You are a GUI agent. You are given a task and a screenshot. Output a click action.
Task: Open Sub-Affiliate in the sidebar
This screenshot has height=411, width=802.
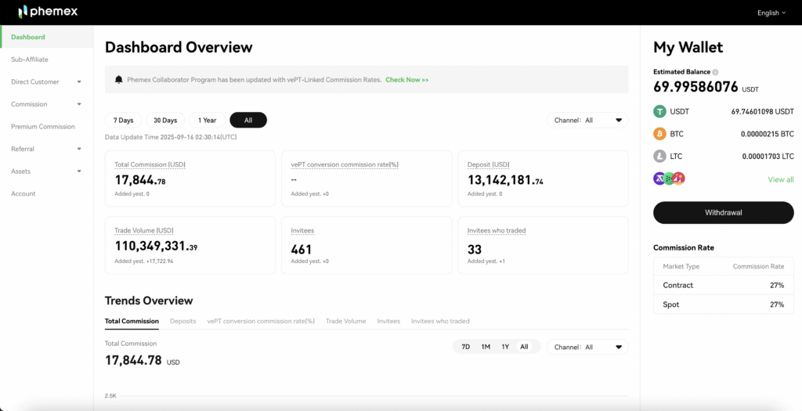[29, 59]
